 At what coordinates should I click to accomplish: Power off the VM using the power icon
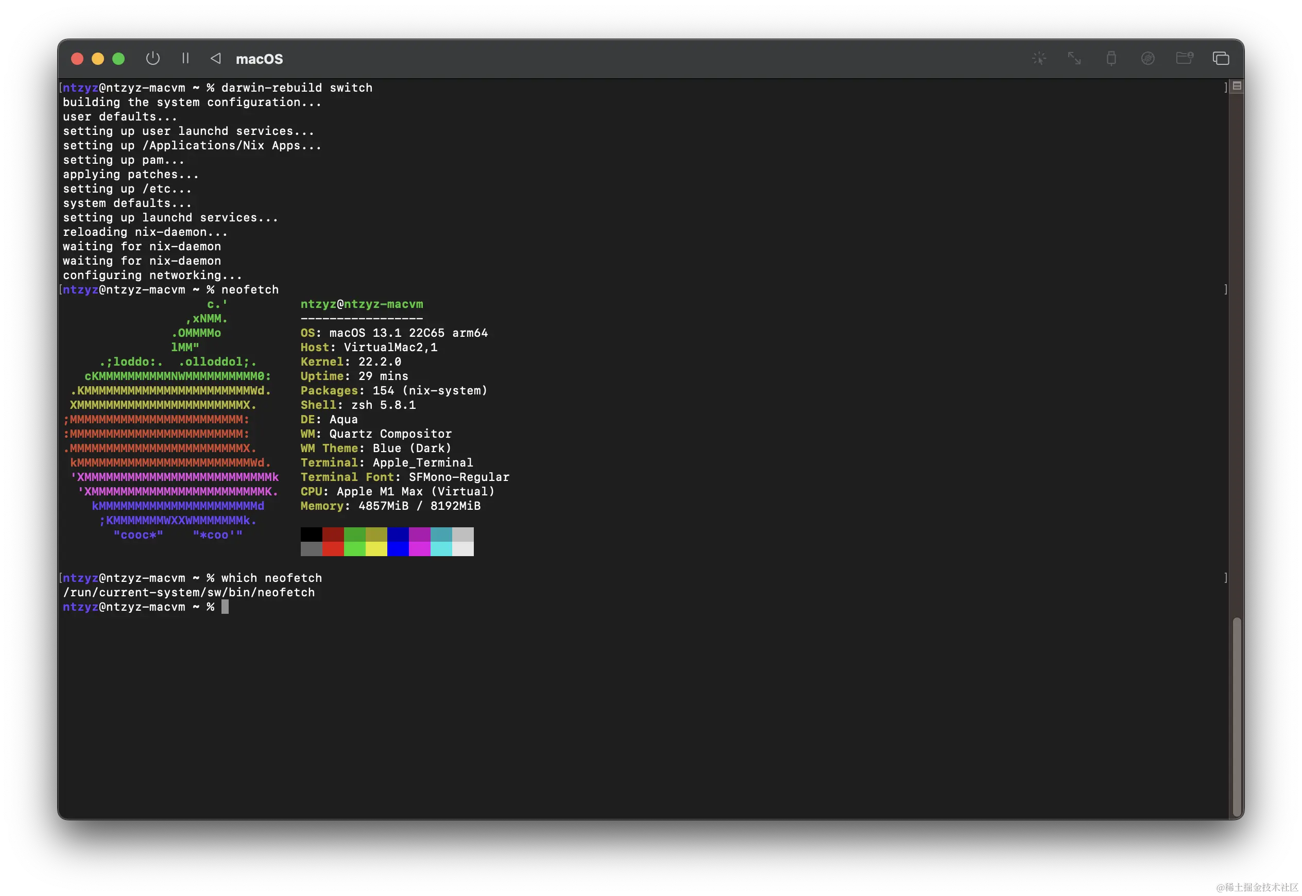(153, 58)
